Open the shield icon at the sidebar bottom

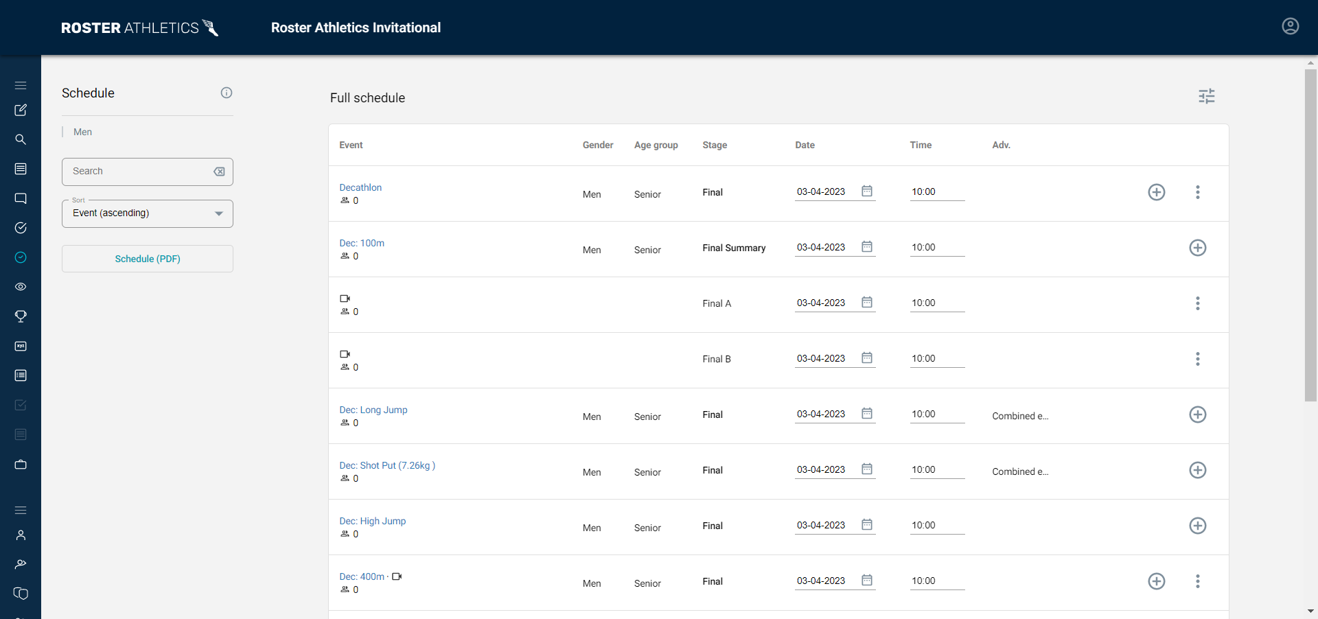[x=21, y=594]
